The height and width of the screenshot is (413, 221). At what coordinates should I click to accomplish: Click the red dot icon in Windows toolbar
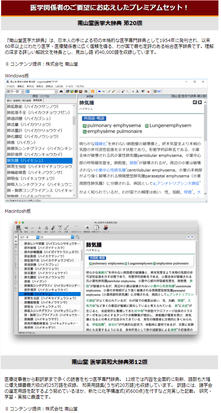pyautogui.click(x=148, y=92)
